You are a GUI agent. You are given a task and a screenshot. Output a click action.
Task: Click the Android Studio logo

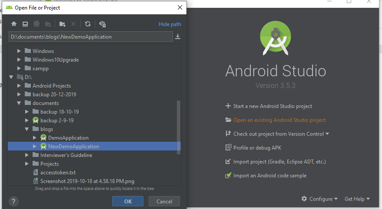[276, 38]
